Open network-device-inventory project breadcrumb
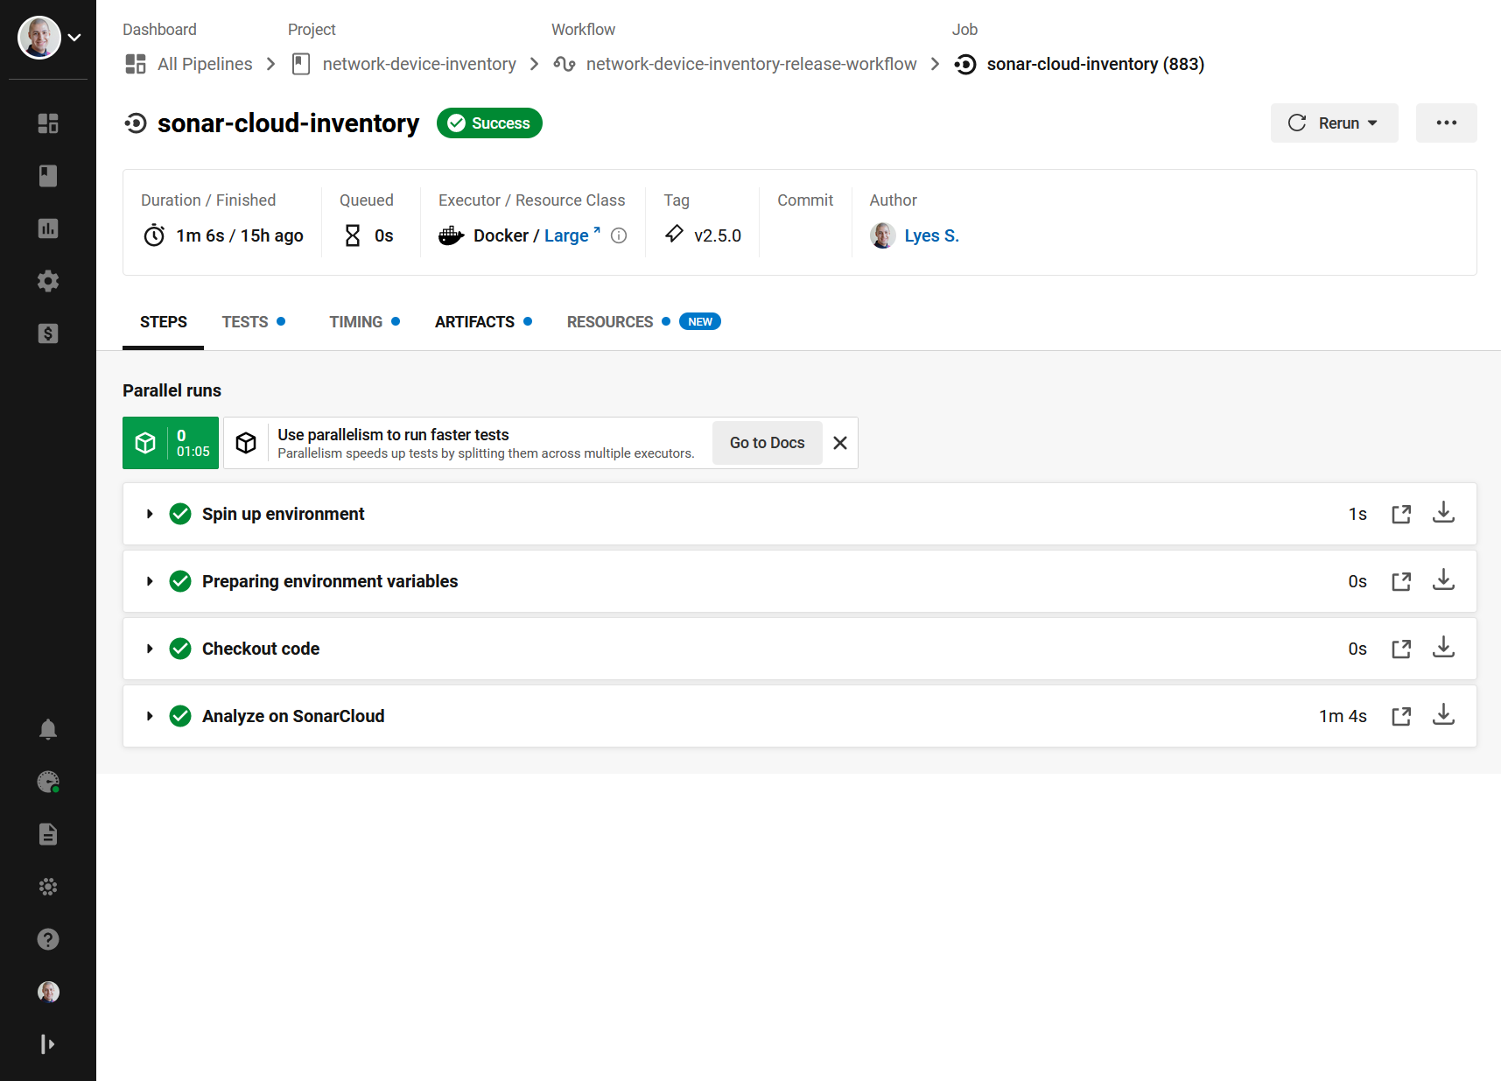This screenshot has width=1501, height=1081. [403, 64]
